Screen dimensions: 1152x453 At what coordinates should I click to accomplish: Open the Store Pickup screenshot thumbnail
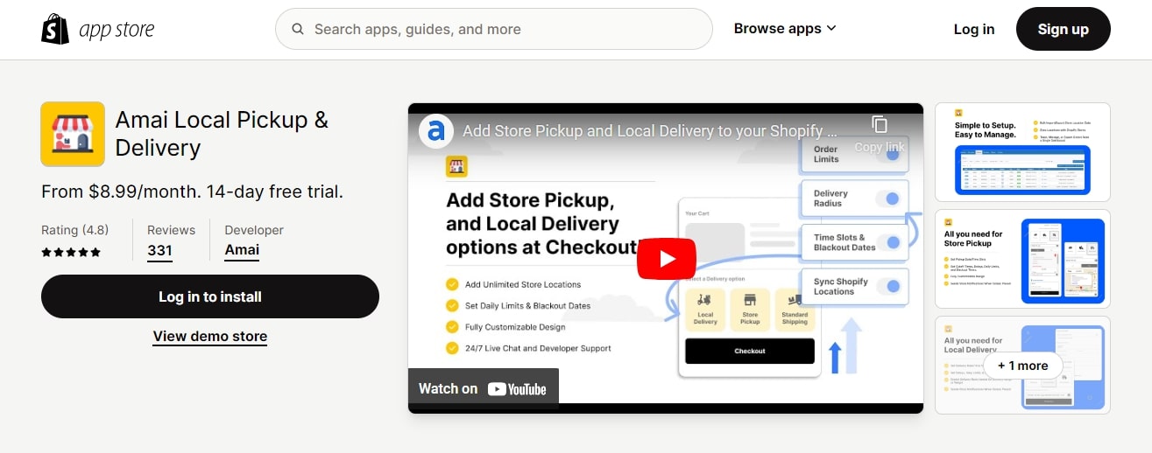coord(1022,258)
